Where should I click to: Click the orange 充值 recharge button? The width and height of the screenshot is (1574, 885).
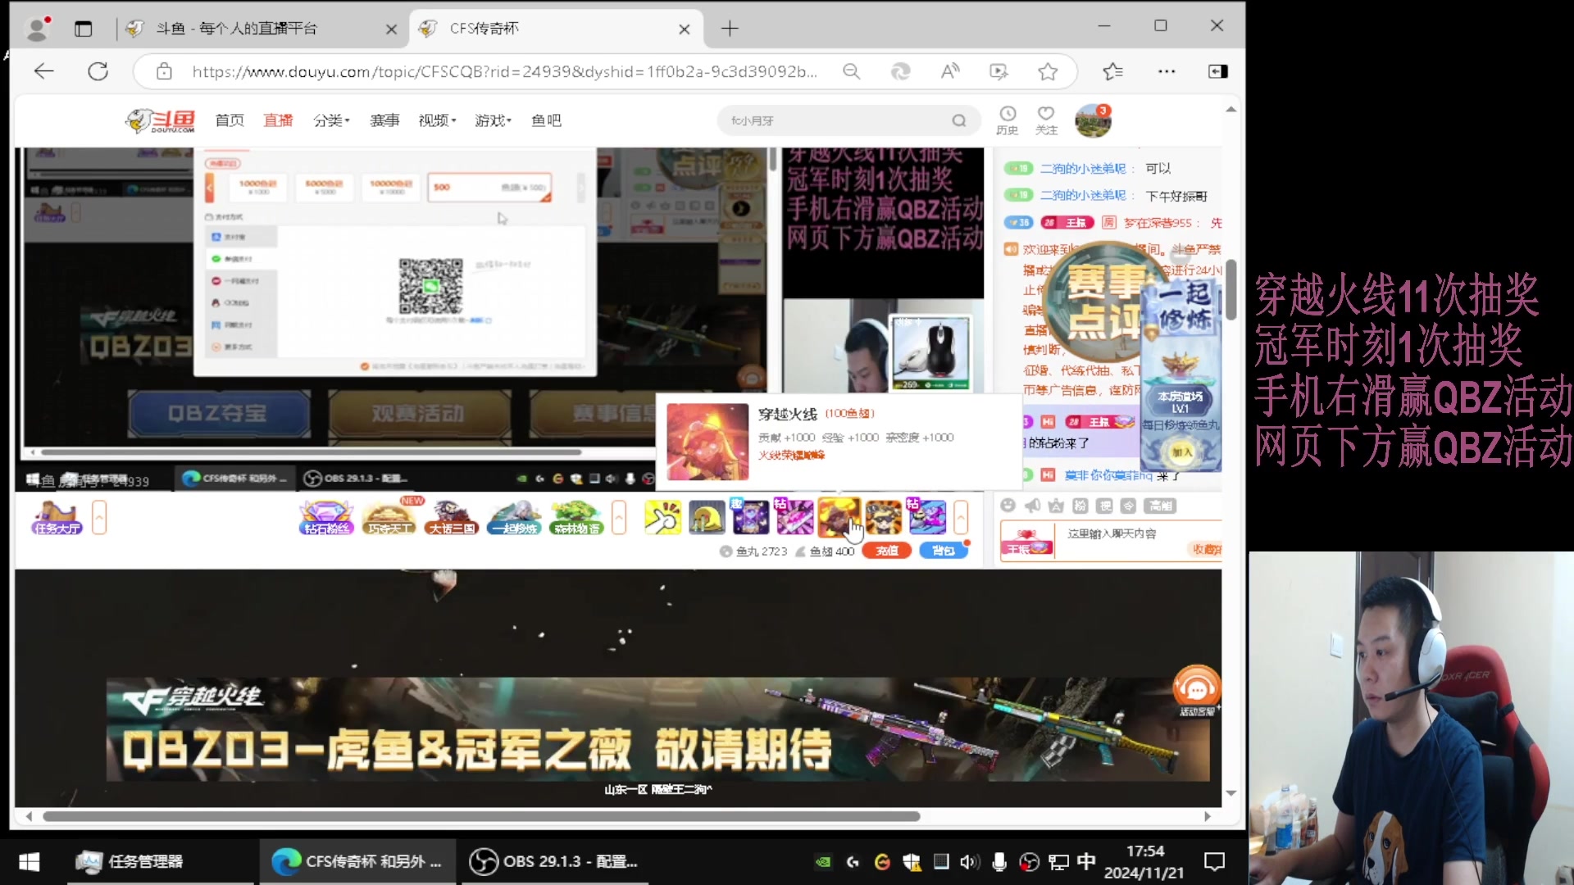pos(887,551)
